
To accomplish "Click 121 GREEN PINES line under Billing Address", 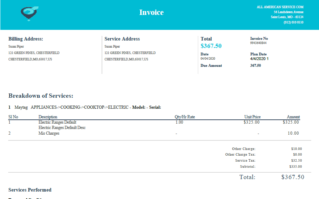I will tap(34, 53).
